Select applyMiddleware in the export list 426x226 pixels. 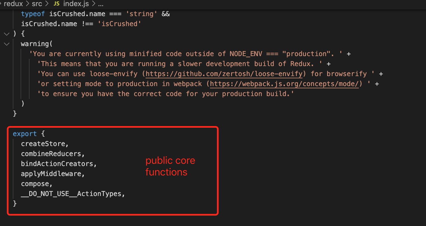pyautogui.click(x=51, y=174)
